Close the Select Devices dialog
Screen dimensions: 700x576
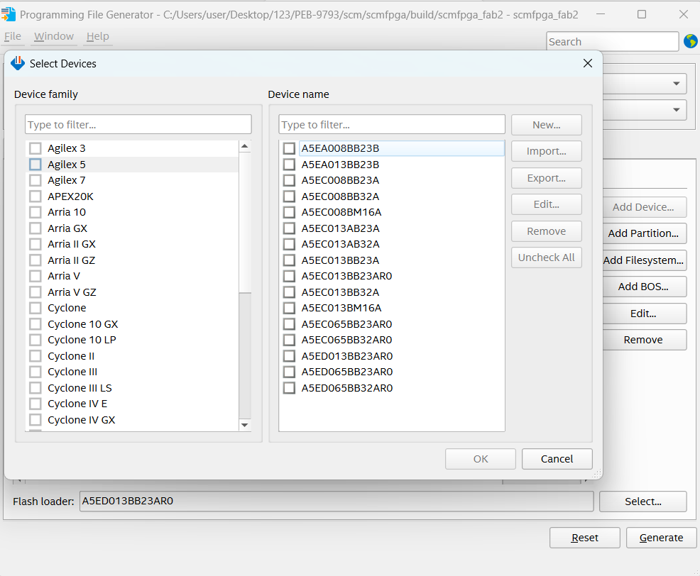tap(588, 63)
